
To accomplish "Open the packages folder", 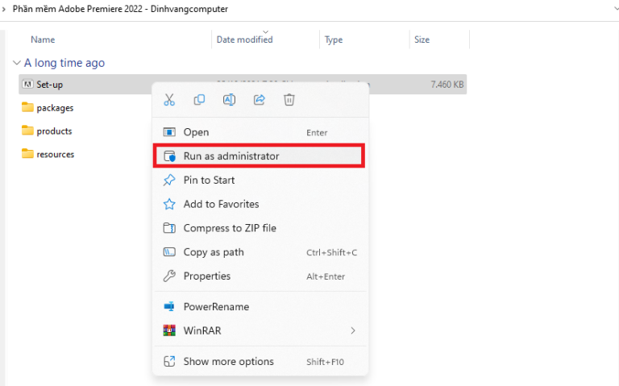I will point(55,107).
